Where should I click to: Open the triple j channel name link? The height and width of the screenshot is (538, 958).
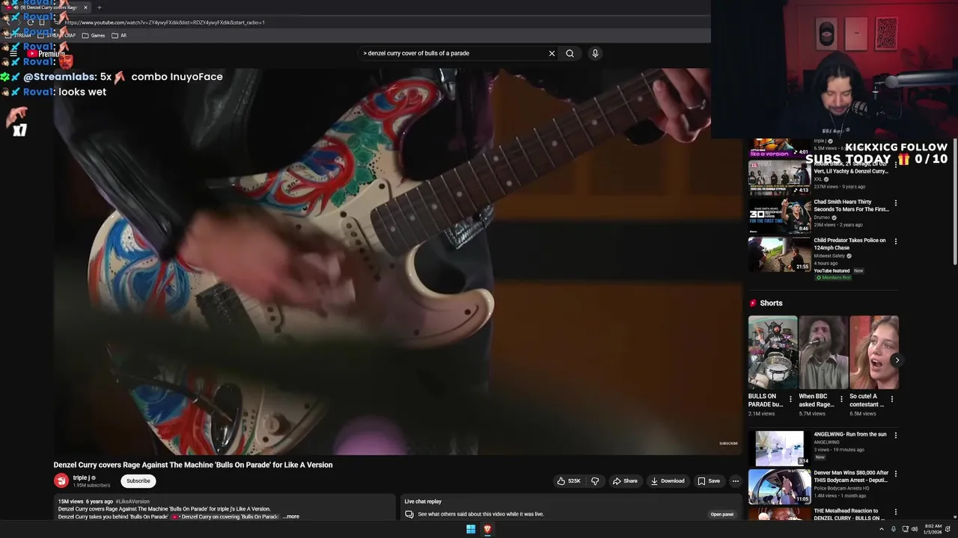(x=81, y=477)
